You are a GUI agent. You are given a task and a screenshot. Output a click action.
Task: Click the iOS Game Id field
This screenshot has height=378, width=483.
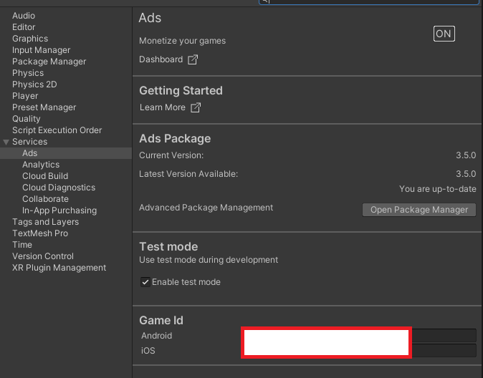tap(359, 351)
